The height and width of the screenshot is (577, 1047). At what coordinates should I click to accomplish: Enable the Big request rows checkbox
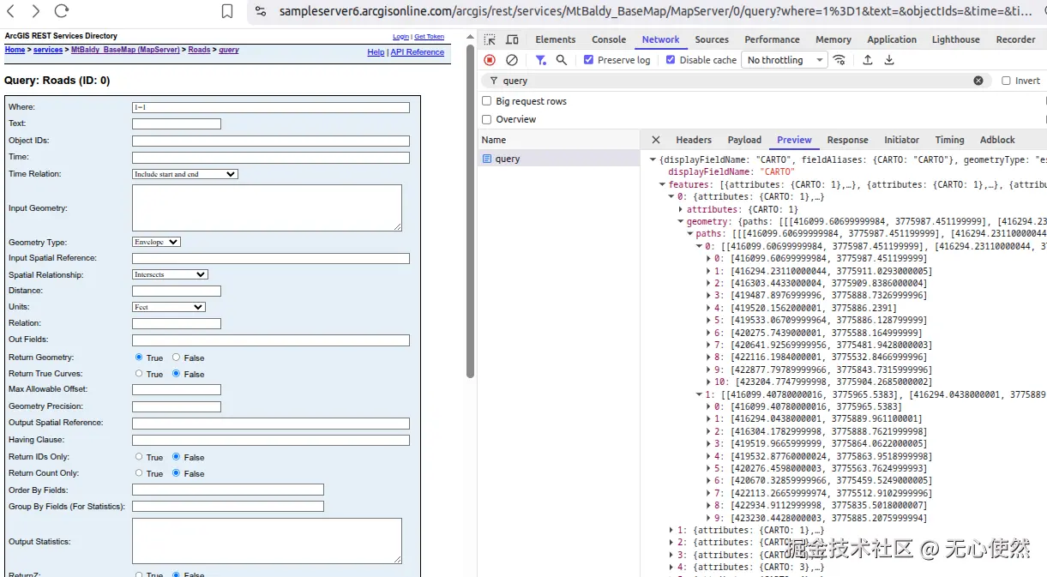pos(487,101)
